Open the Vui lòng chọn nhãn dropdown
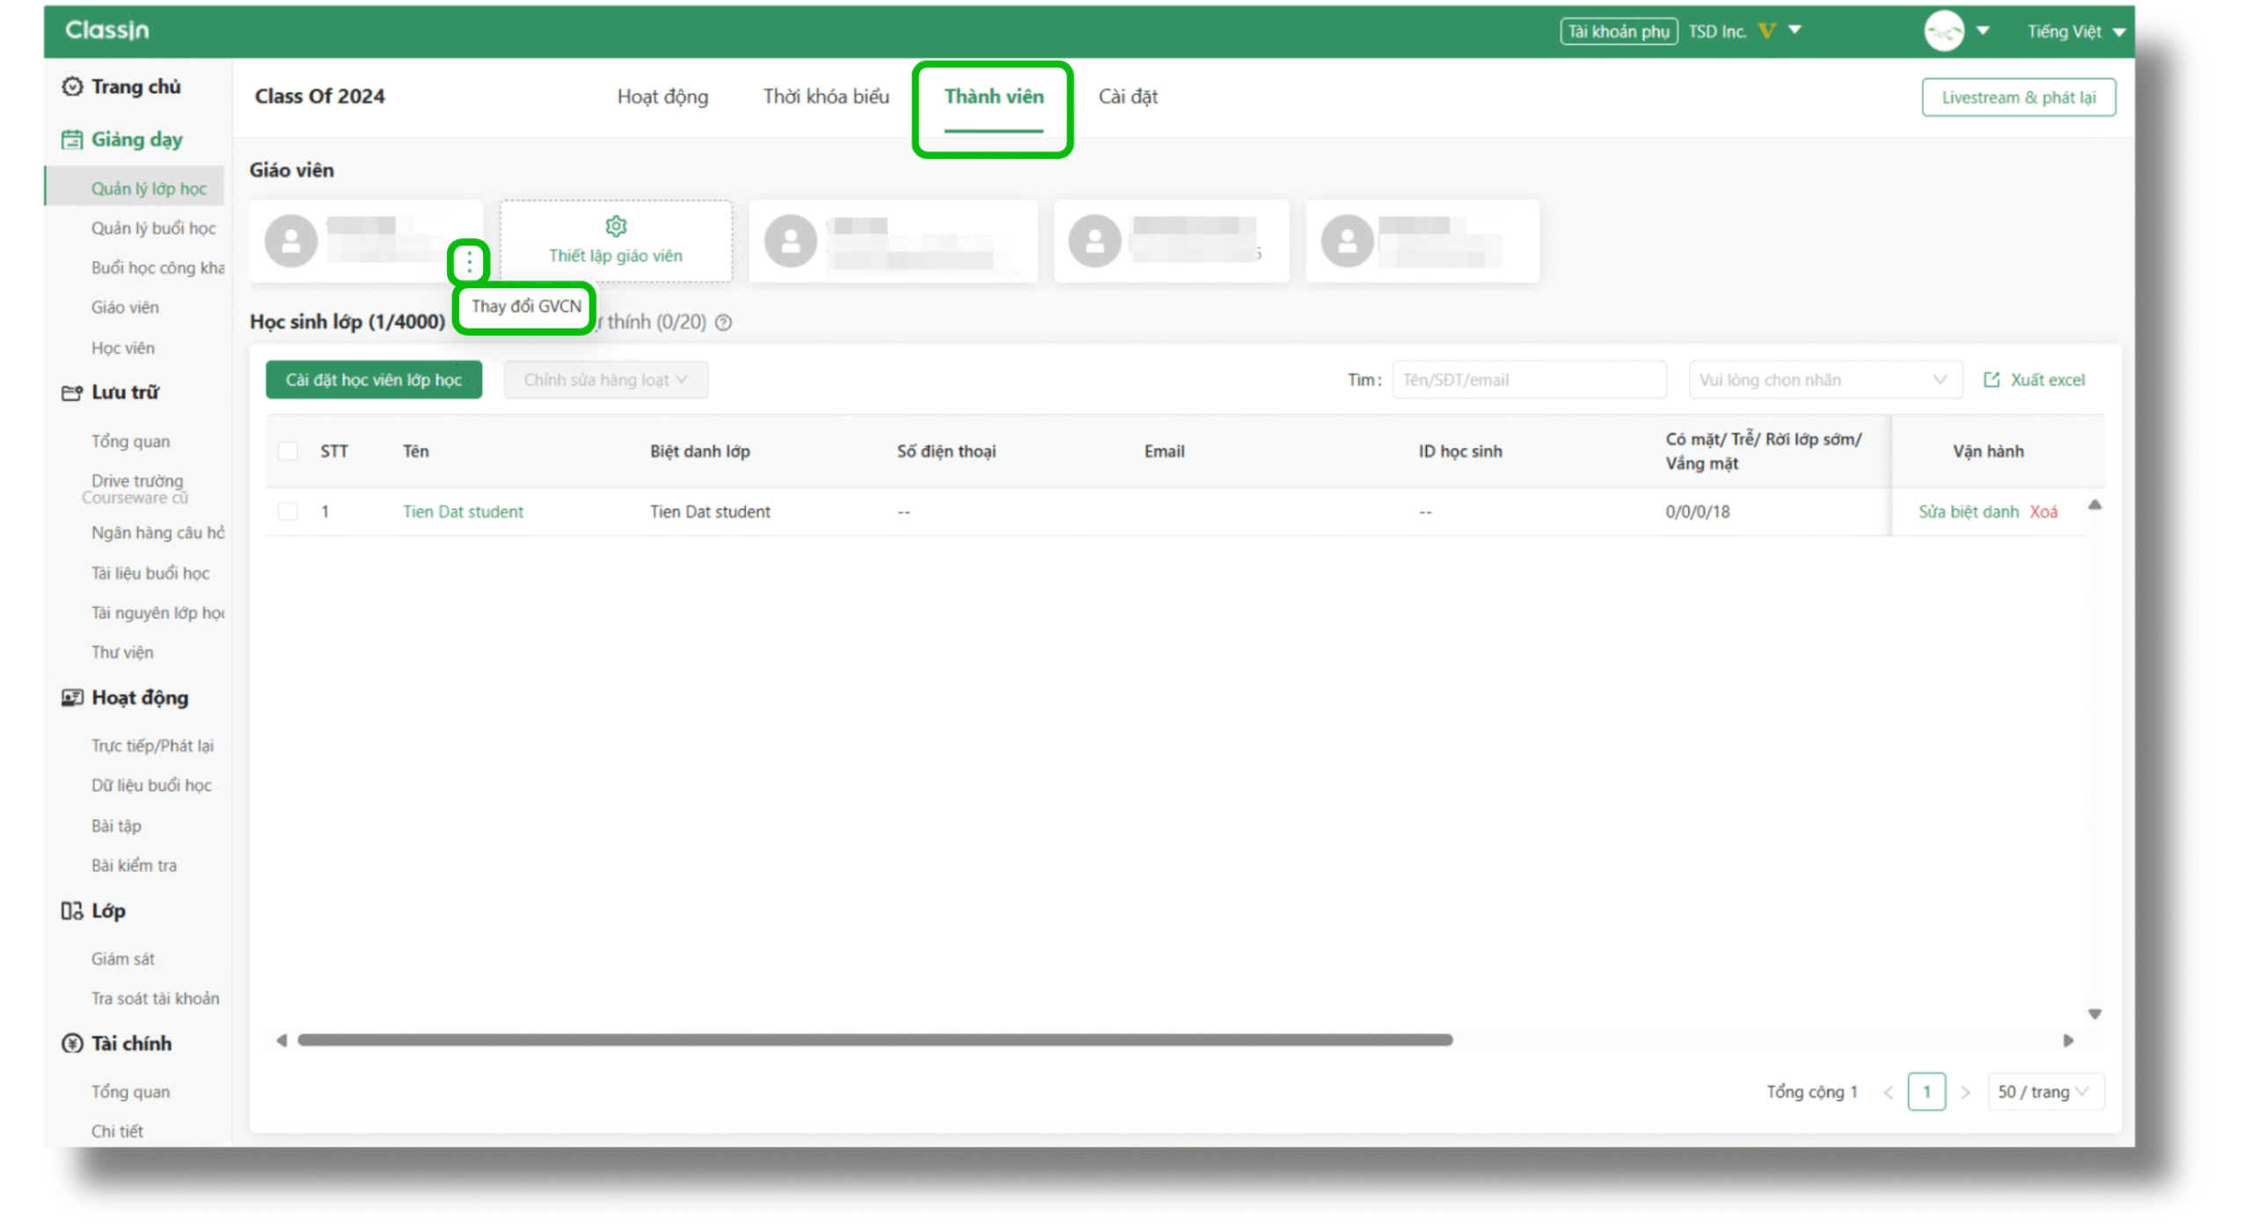 [x=1824, y=380]
